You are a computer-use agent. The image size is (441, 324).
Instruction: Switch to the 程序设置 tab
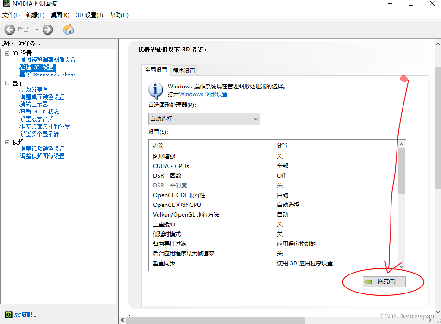[x=184, y=70]
